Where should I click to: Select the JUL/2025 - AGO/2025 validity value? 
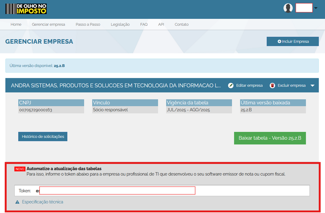[x=188, y=110]
